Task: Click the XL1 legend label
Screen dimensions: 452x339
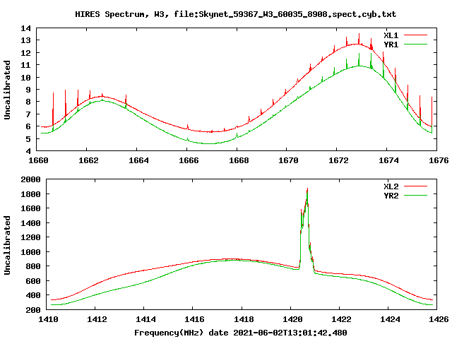Action: 391,35
